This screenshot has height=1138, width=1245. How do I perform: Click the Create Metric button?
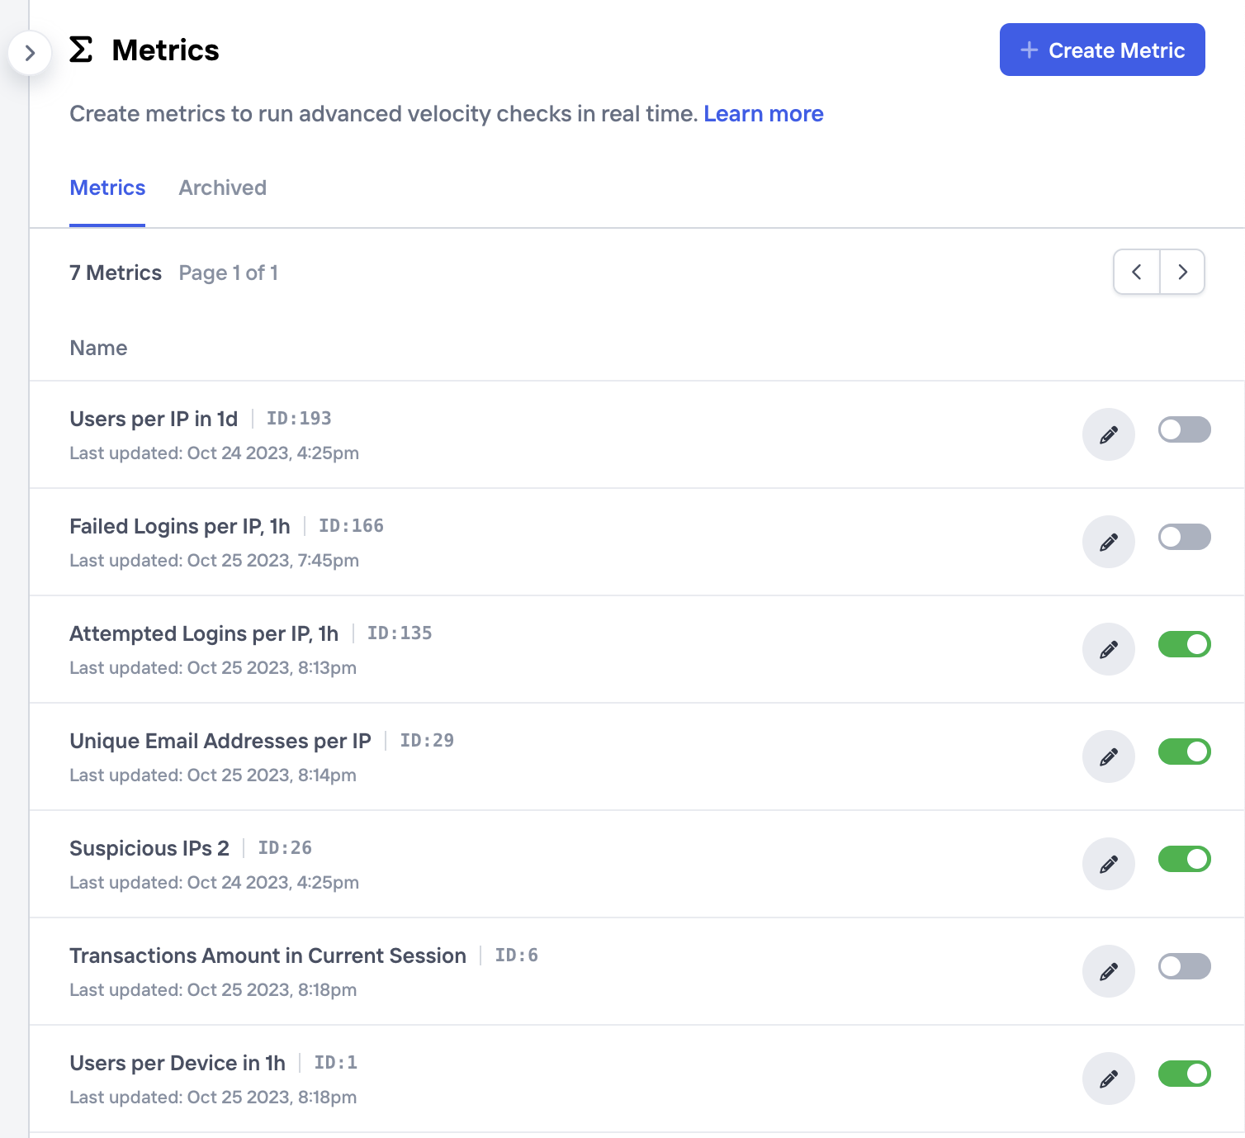coord(1102,50)
